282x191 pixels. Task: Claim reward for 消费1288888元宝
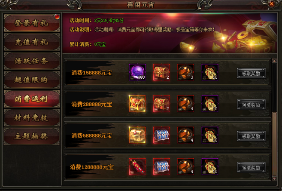pos(251,168)
